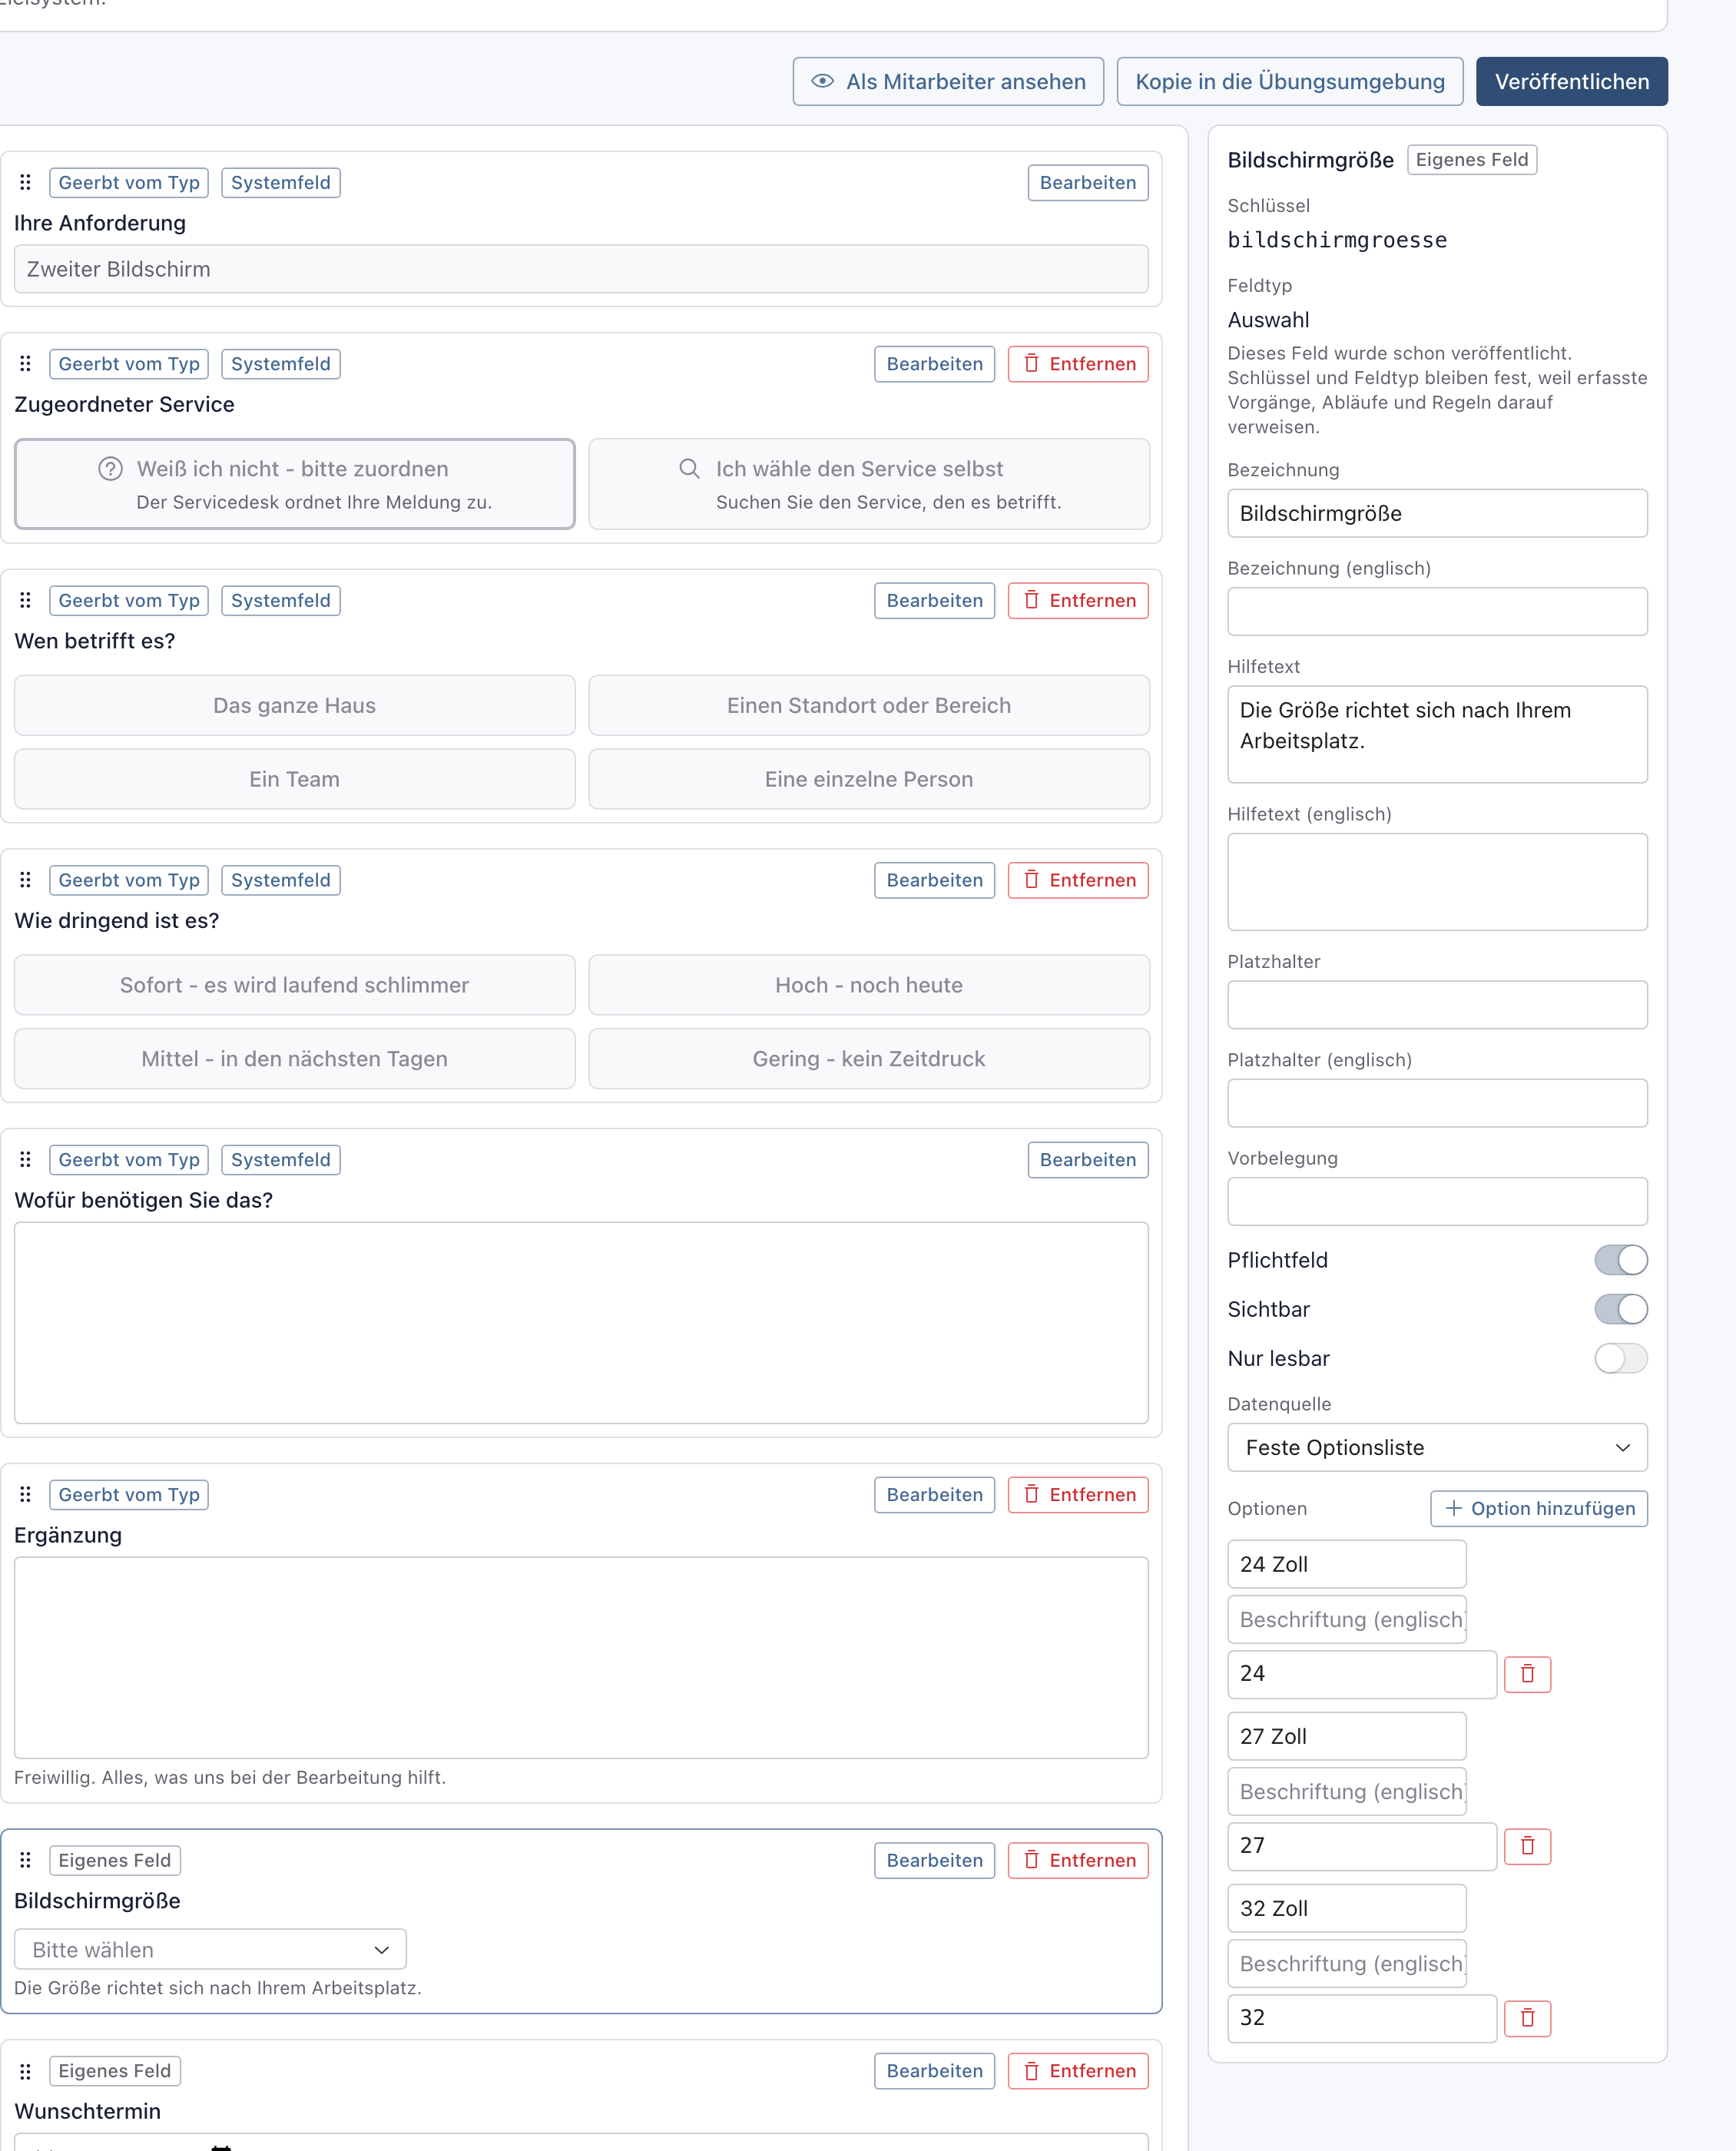The height and width of the screenshot is (2151, 1736).
Task: Click drag handle of Ergänzung field
Action: 26,1494
